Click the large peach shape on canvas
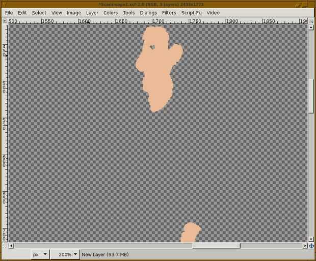This screenshot has height=261, width=316. [158, 68]
